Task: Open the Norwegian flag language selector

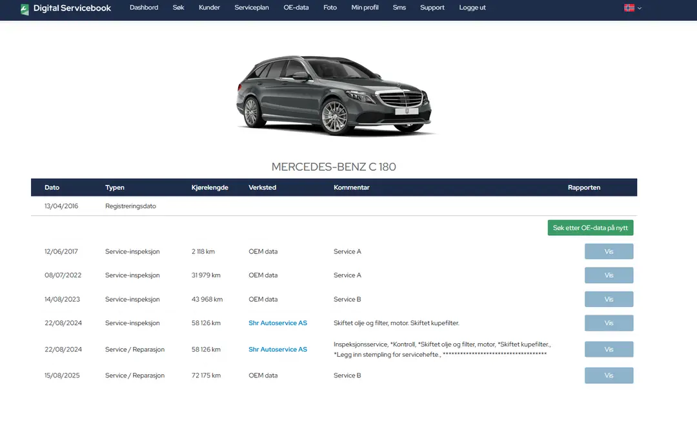Action: point(629,8)
